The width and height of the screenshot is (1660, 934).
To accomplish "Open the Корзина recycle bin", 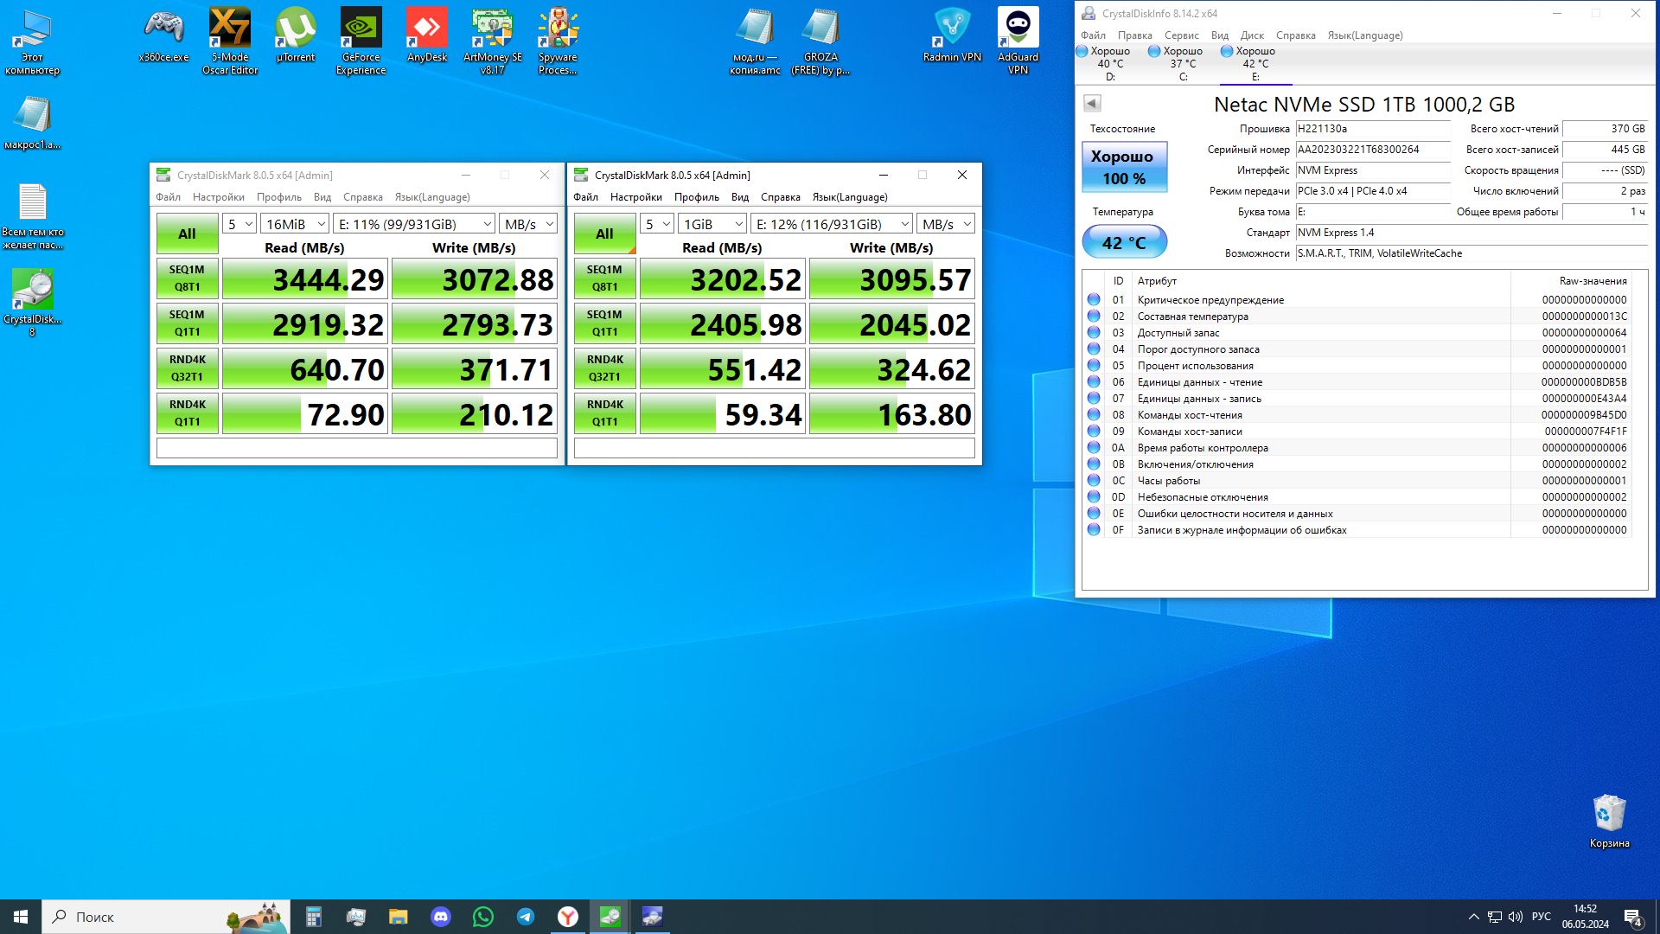I will coord(1610,821).
